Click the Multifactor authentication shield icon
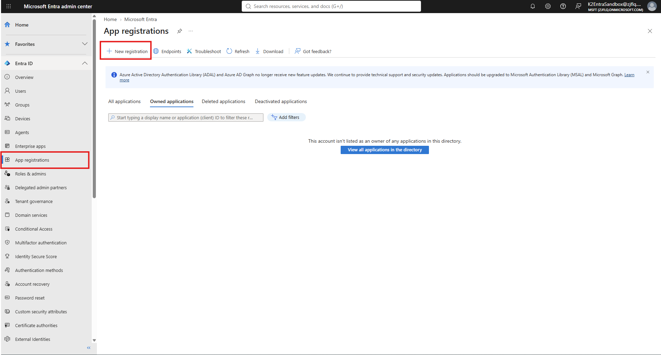661x355 pixels. pyautogui.click(x=7, y=242)
